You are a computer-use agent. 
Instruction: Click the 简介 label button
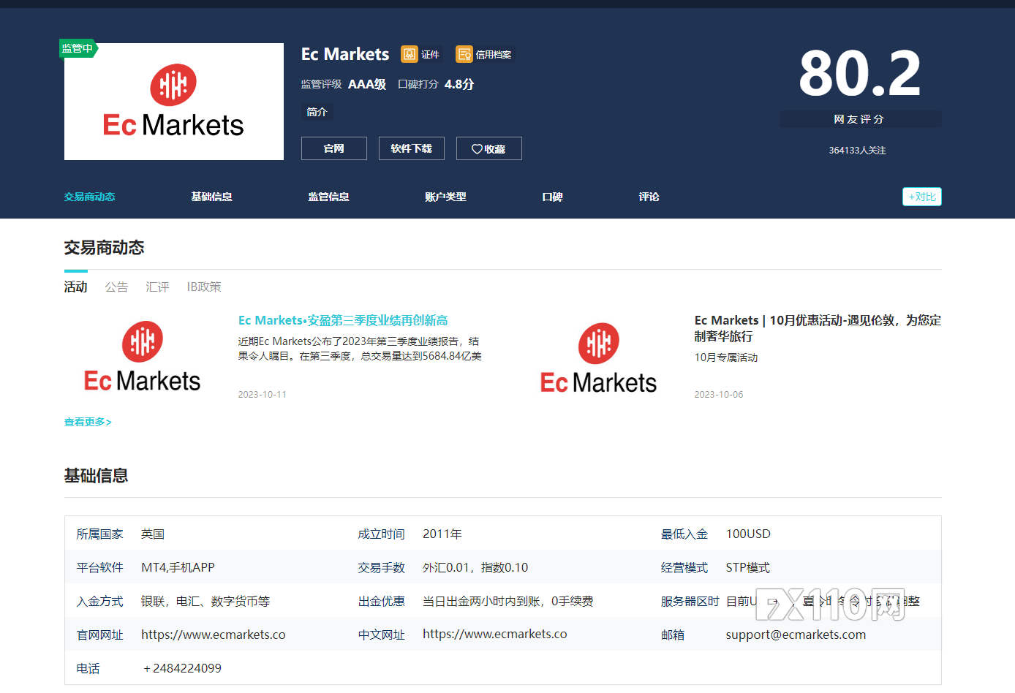click(x=317, y=112)
